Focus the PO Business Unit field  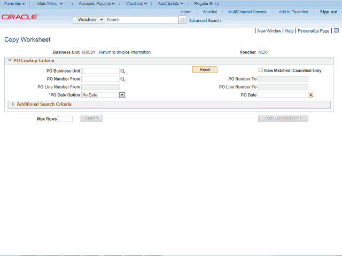(100, 71)
